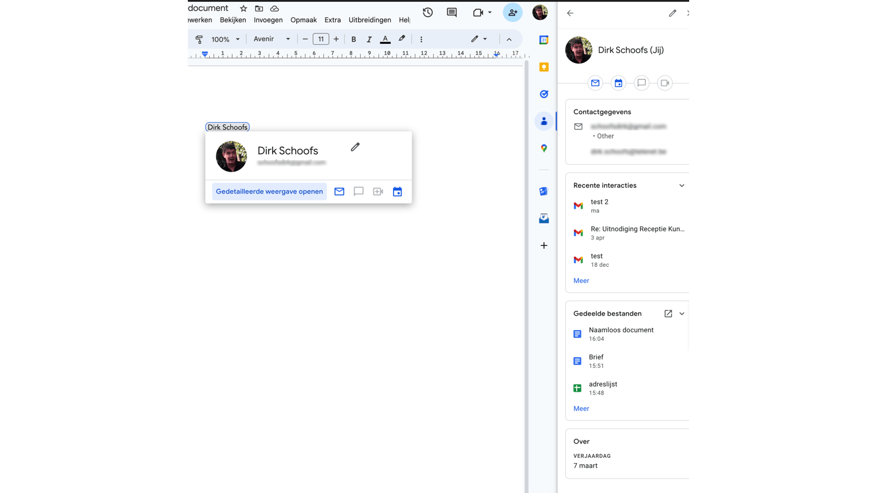Activate the paint format tool

tap(199, 39)
